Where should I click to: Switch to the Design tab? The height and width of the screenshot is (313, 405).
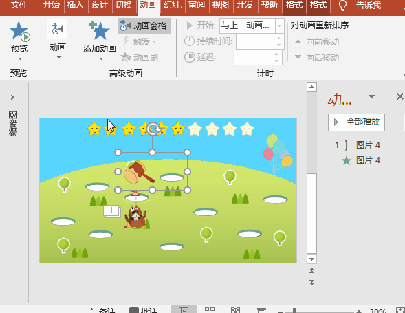(x=100, y=5)
